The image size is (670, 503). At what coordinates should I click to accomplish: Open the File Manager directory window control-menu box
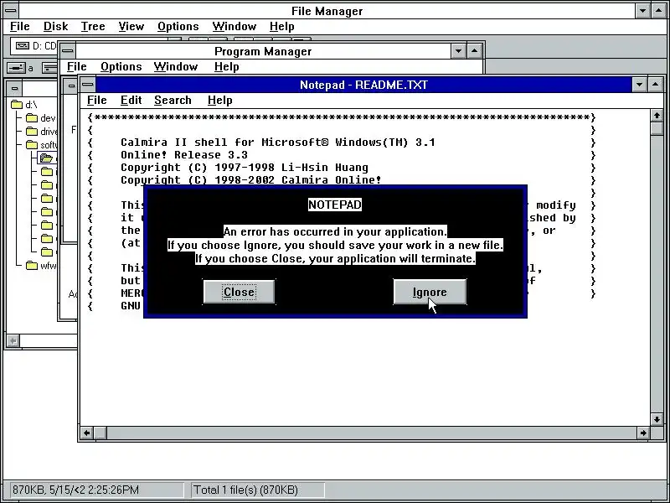[x=14, y=89]
